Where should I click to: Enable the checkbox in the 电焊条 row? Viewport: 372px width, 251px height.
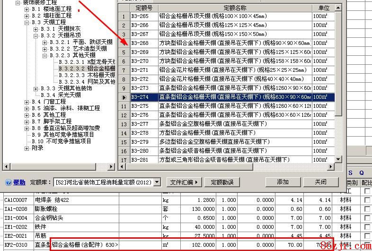[x=367, y=200]
